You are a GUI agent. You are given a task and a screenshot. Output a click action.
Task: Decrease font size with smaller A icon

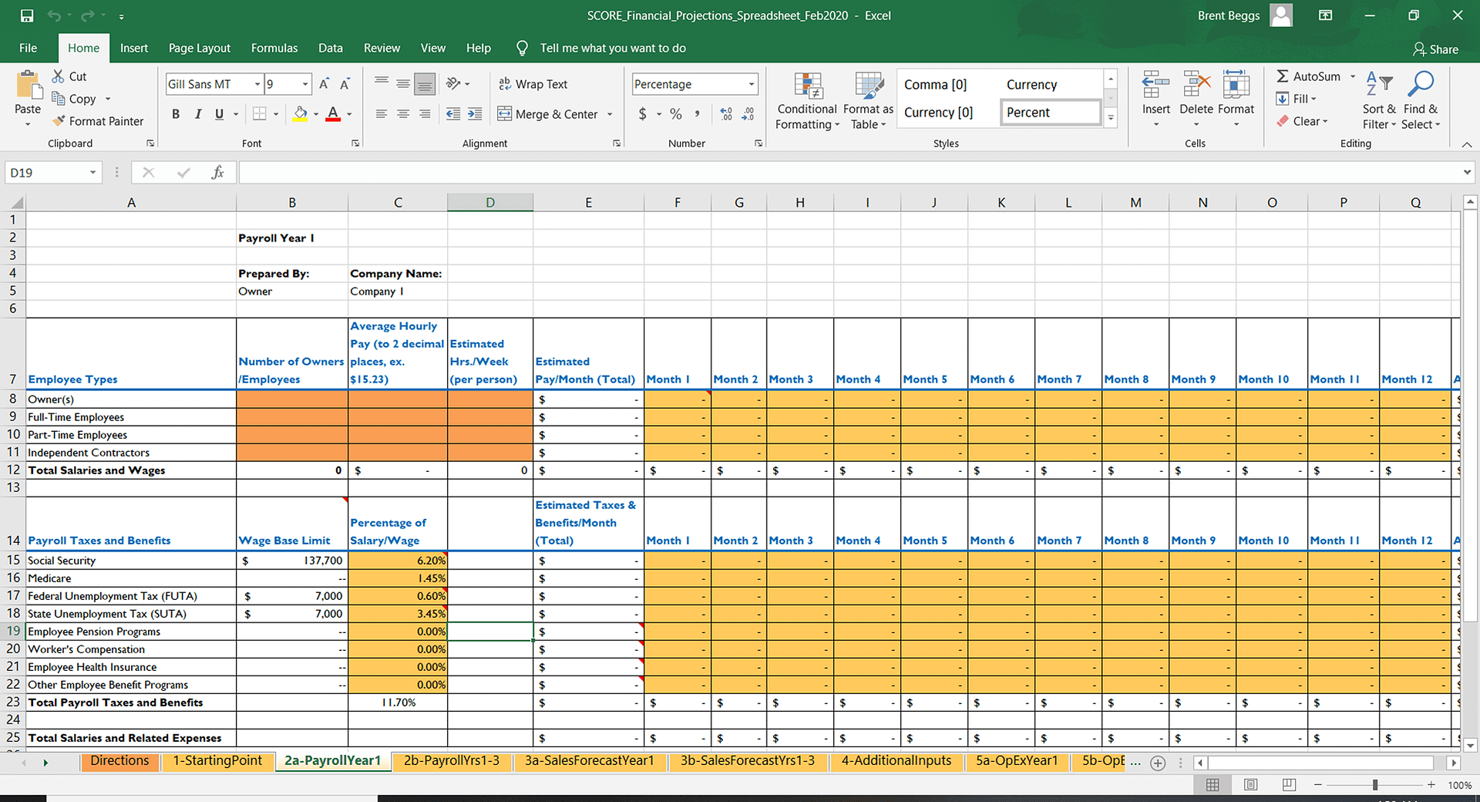tap(345, 84)
